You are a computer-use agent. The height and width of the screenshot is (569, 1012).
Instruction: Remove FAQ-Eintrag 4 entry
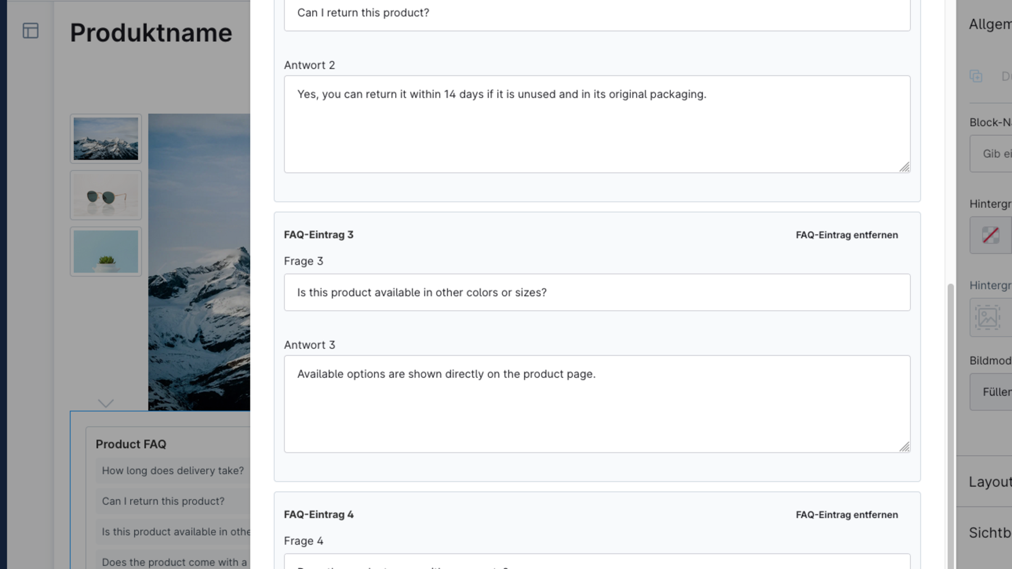pos(846,515)
